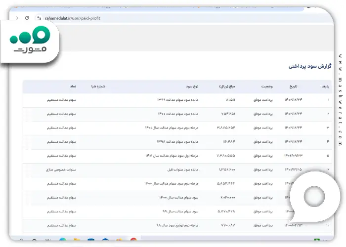Click the Mashwerat logo in top-left corner

tap(30, 41)
